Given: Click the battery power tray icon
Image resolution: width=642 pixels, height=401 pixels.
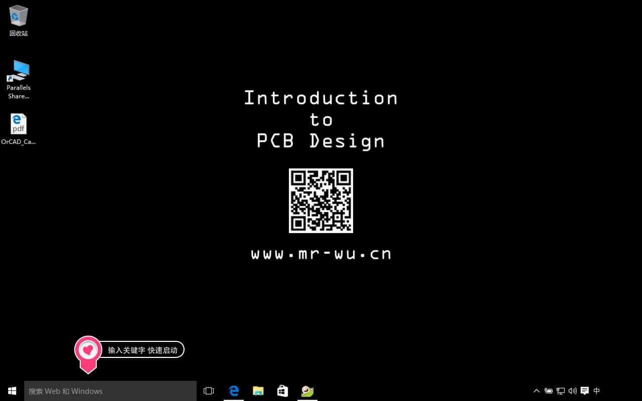Looking at the screenshot, I should coord(549,391).
